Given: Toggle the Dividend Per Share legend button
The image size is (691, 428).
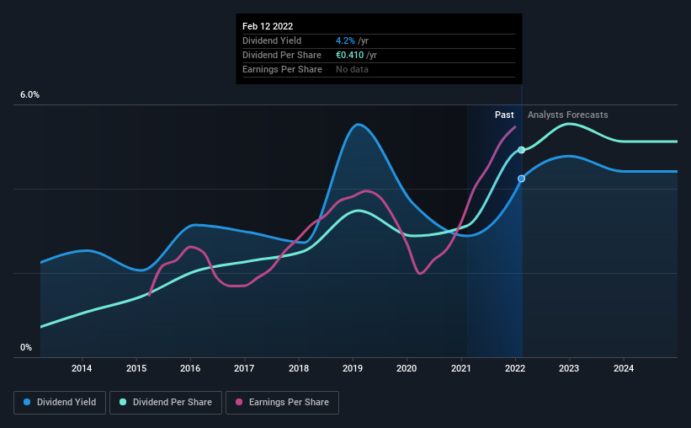Looking at the screenshot, I should (x=166, y=403).
